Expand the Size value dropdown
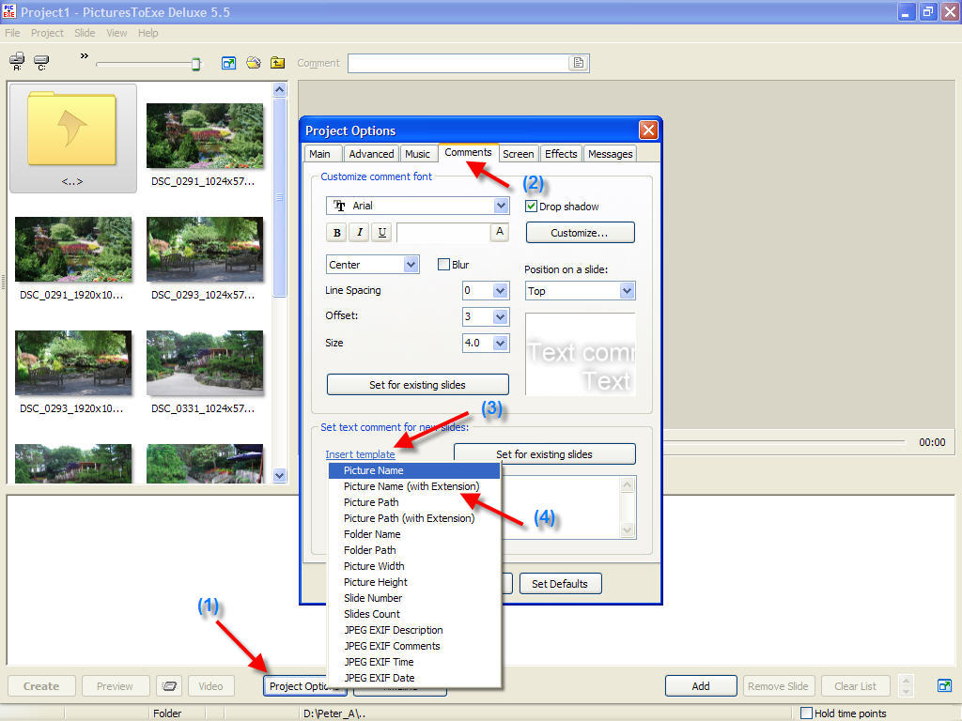 pos(500,343)
